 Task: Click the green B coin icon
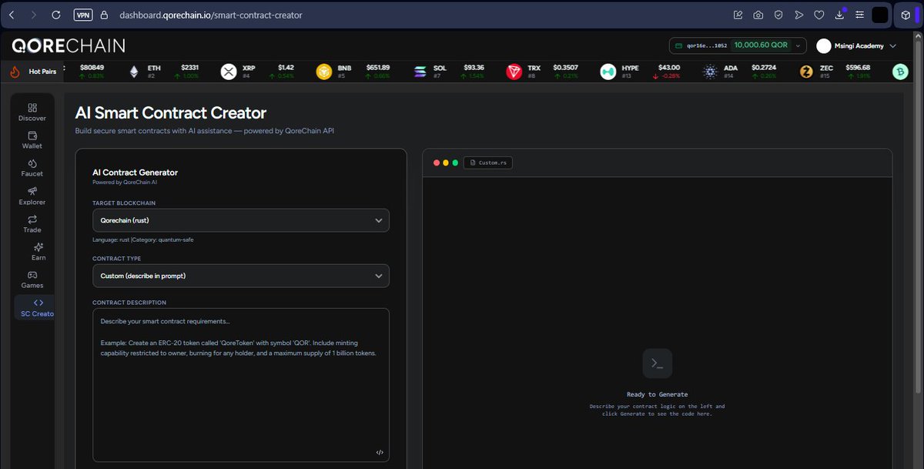[900, 72]
